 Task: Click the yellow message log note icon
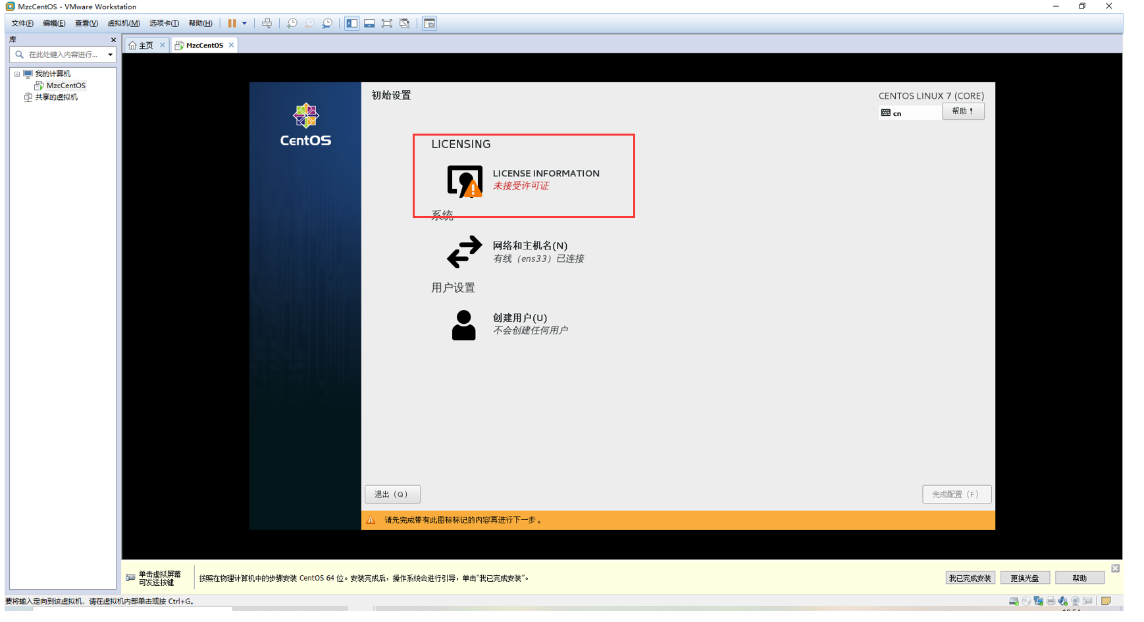pos(1106,601)
